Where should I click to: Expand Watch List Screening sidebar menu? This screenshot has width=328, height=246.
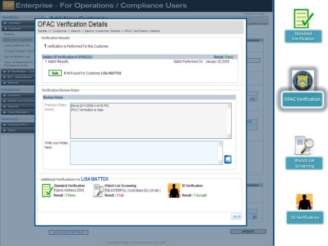click(17, 101)
